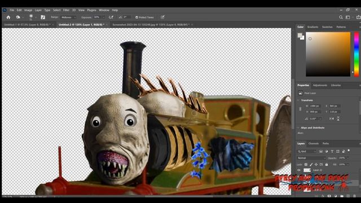The image size is (361, 203).
Task: Click the Transform Y position field
Action: click(334, 112)
